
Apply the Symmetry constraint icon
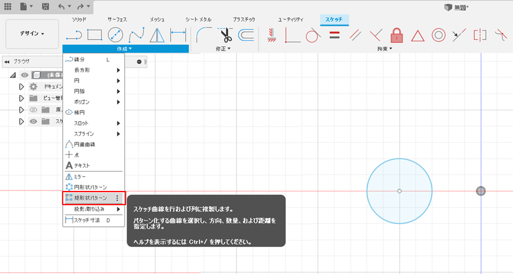[480, 35]
